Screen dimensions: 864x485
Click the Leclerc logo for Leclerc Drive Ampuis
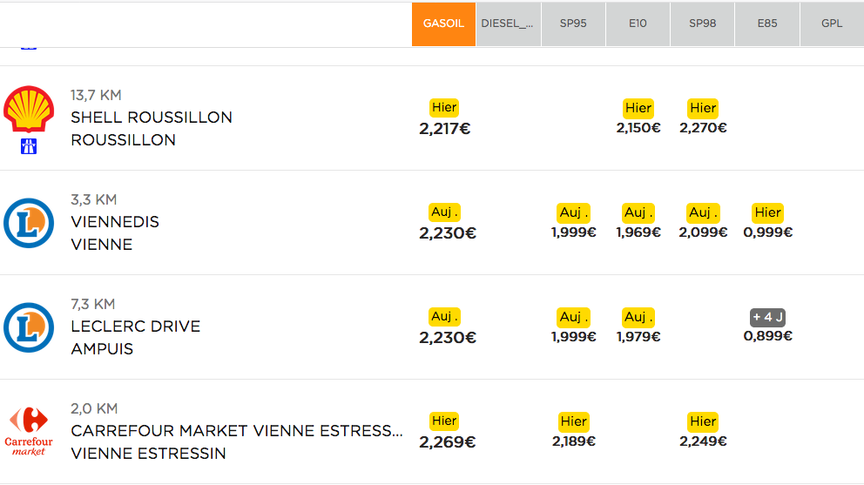(29, 327)
